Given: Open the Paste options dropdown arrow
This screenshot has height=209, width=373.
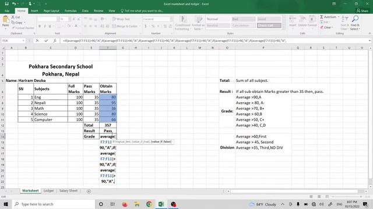Looking at the screenshot, I should [5, 28].
